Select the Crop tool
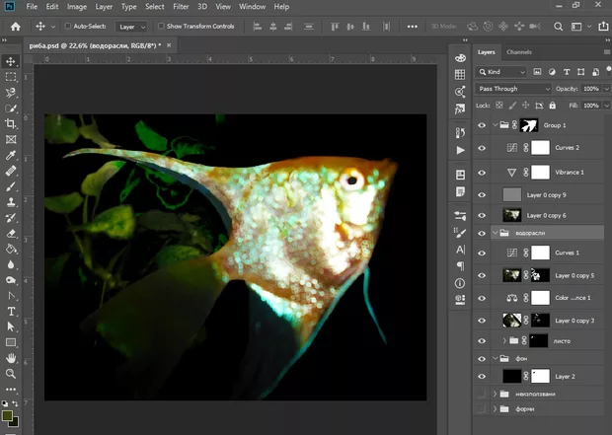This screenshot has height=435, width=612. (x=11, y=123)
